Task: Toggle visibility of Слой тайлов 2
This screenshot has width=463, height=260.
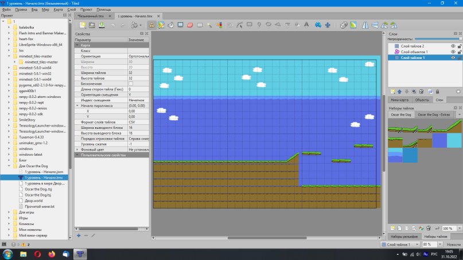Action: [453, 46]
